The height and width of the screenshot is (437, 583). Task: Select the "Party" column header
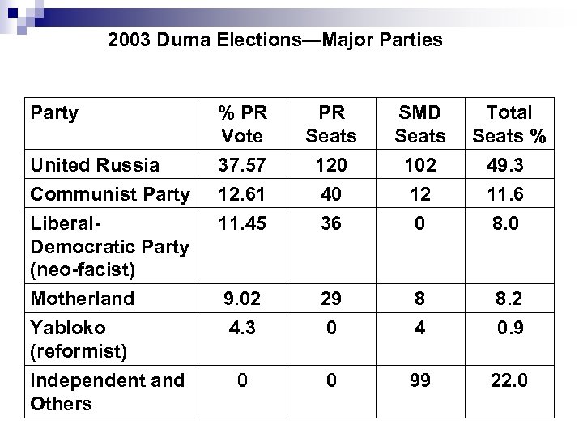[54, 112]
